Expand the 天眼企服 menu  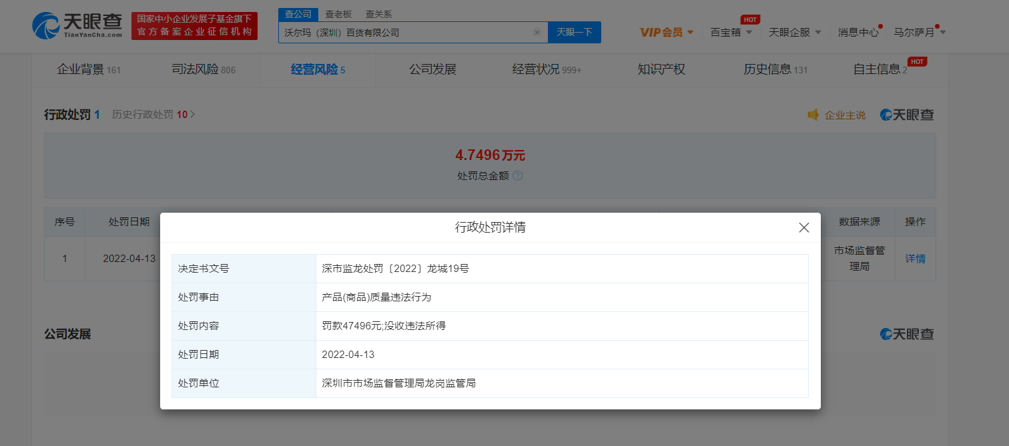click(794, 32)
